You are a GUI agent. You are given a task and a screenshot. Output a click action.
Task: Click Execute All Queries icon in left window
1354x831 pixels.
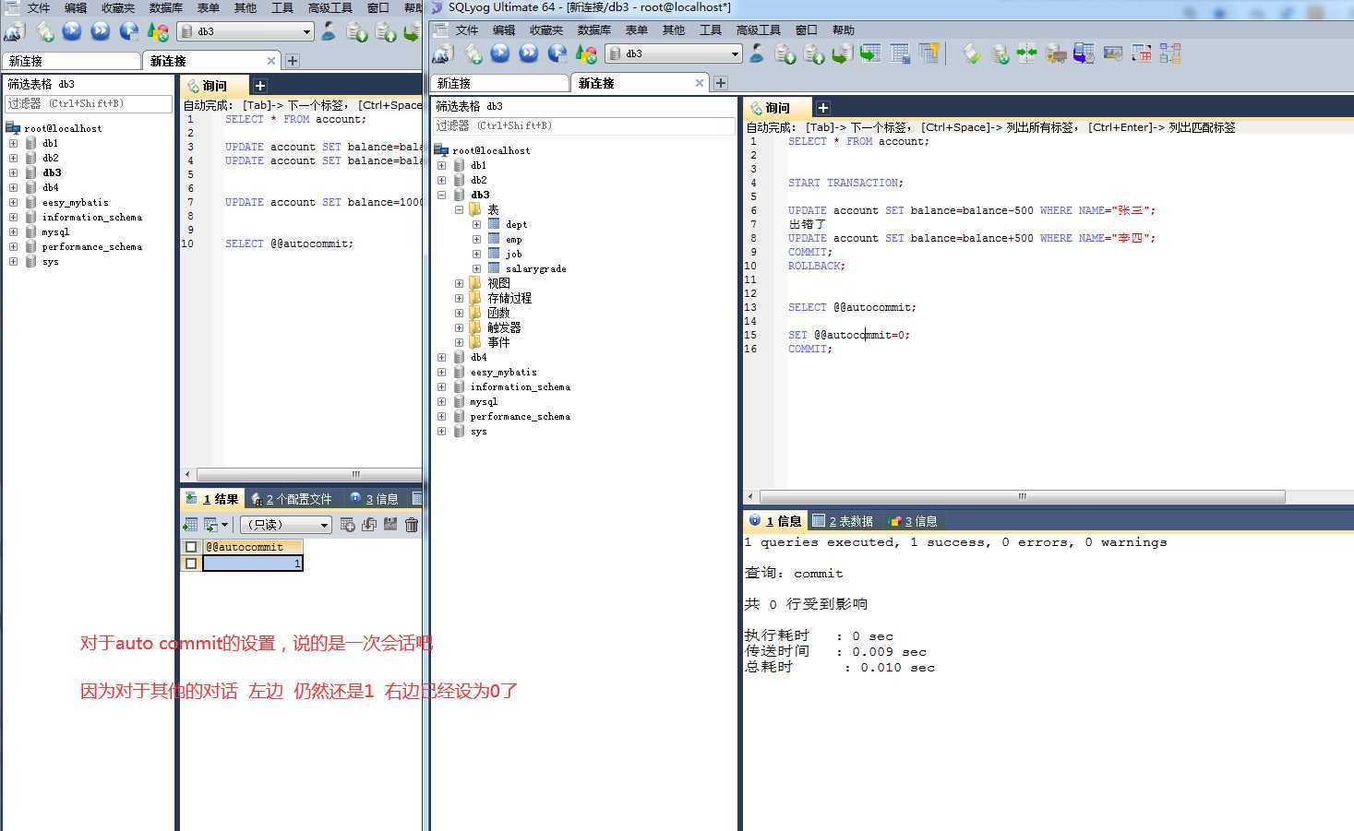coord(101,31)
